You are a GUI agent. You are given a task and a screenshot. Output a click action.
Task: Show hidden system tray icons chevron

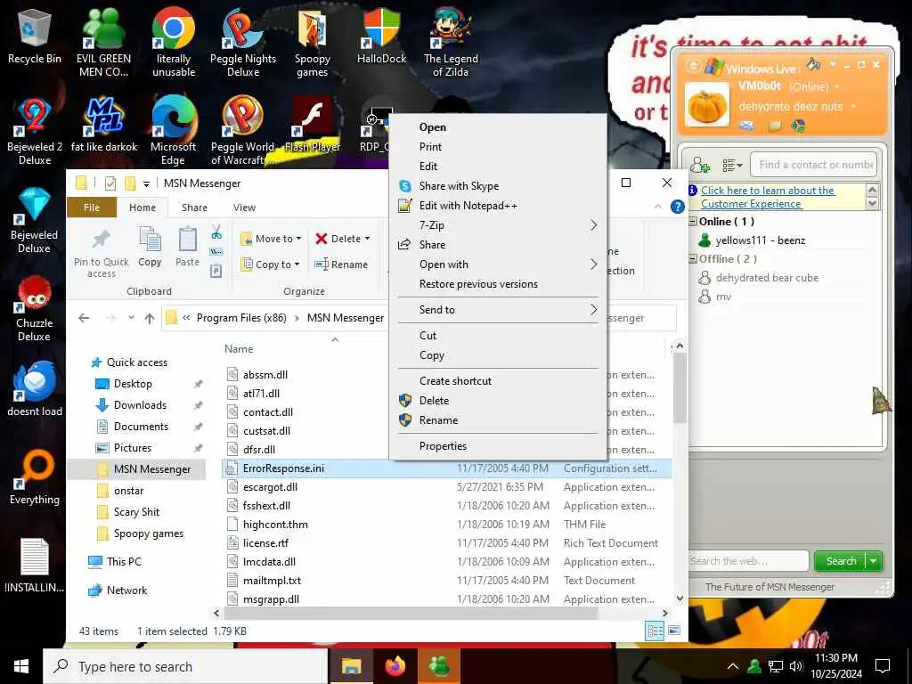[733, 666]
